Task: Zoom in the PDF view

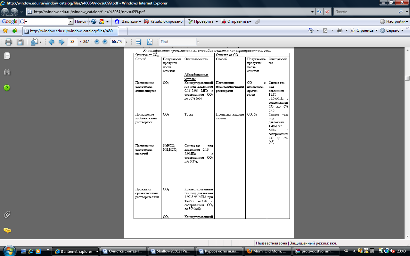Action: pos(105,42)
